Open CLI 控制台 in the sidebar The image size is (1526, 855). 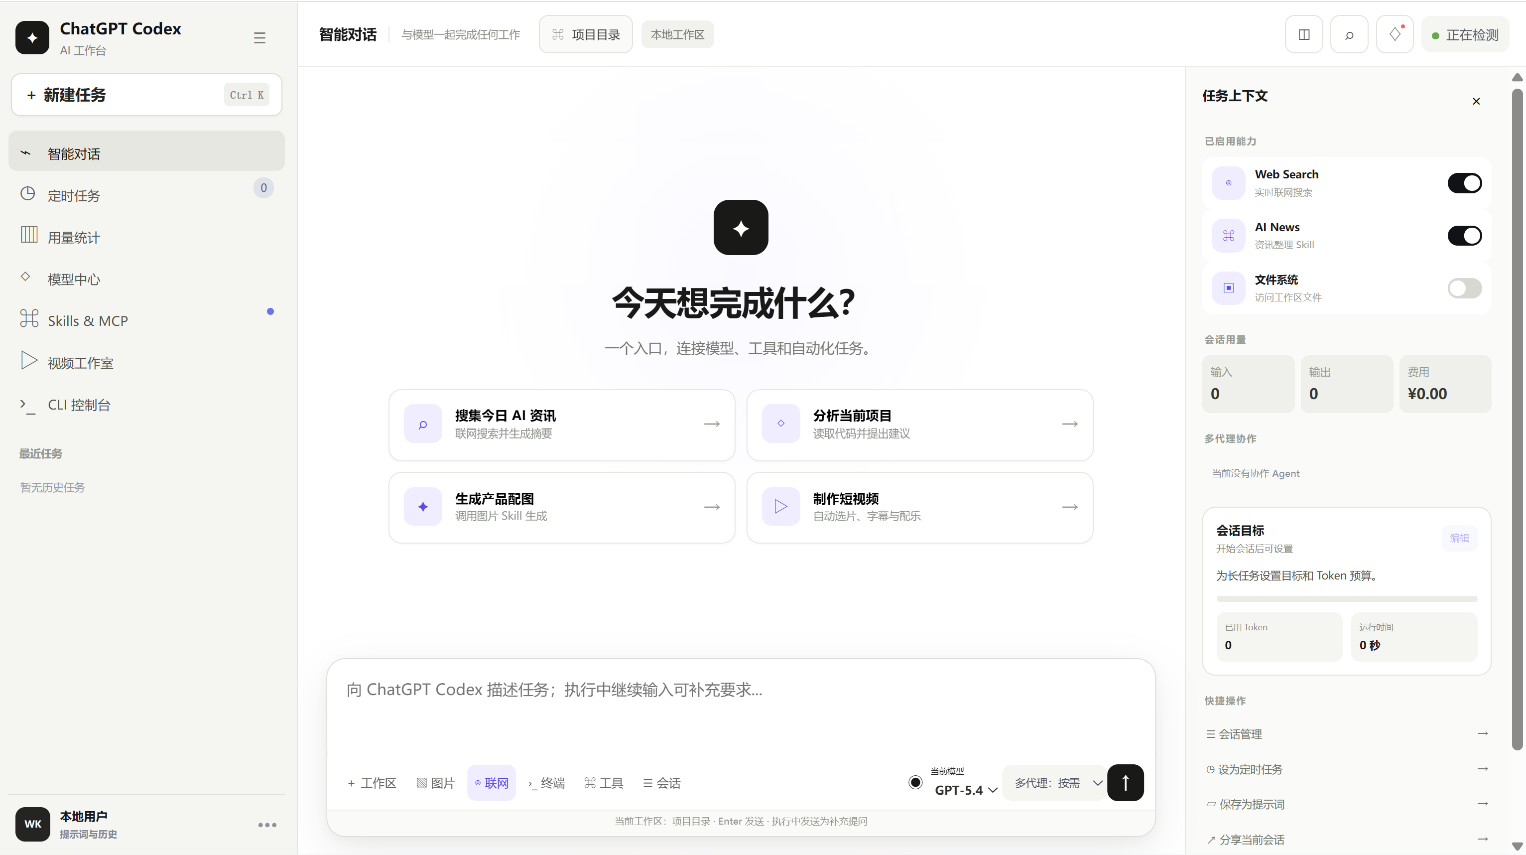[146, 405]
